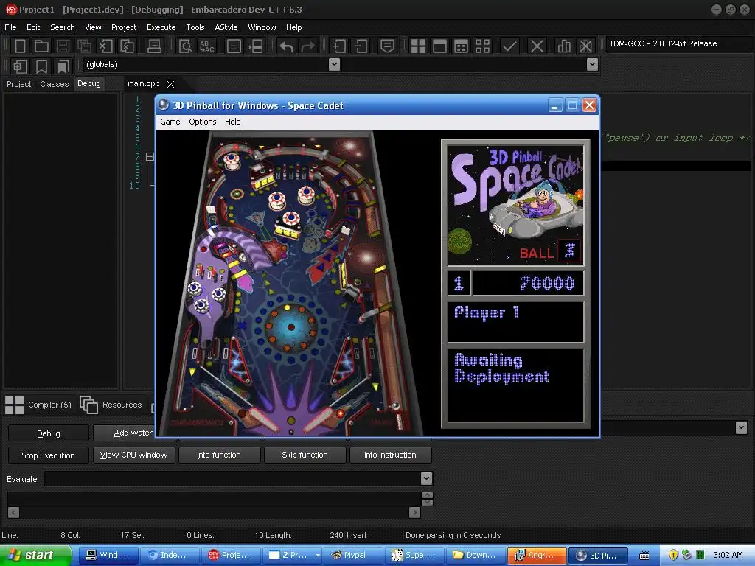Click the Compile & Run toolbar icon
This screenshot has height=566, width=755.
pyautogui.click(x=461, y=46)
